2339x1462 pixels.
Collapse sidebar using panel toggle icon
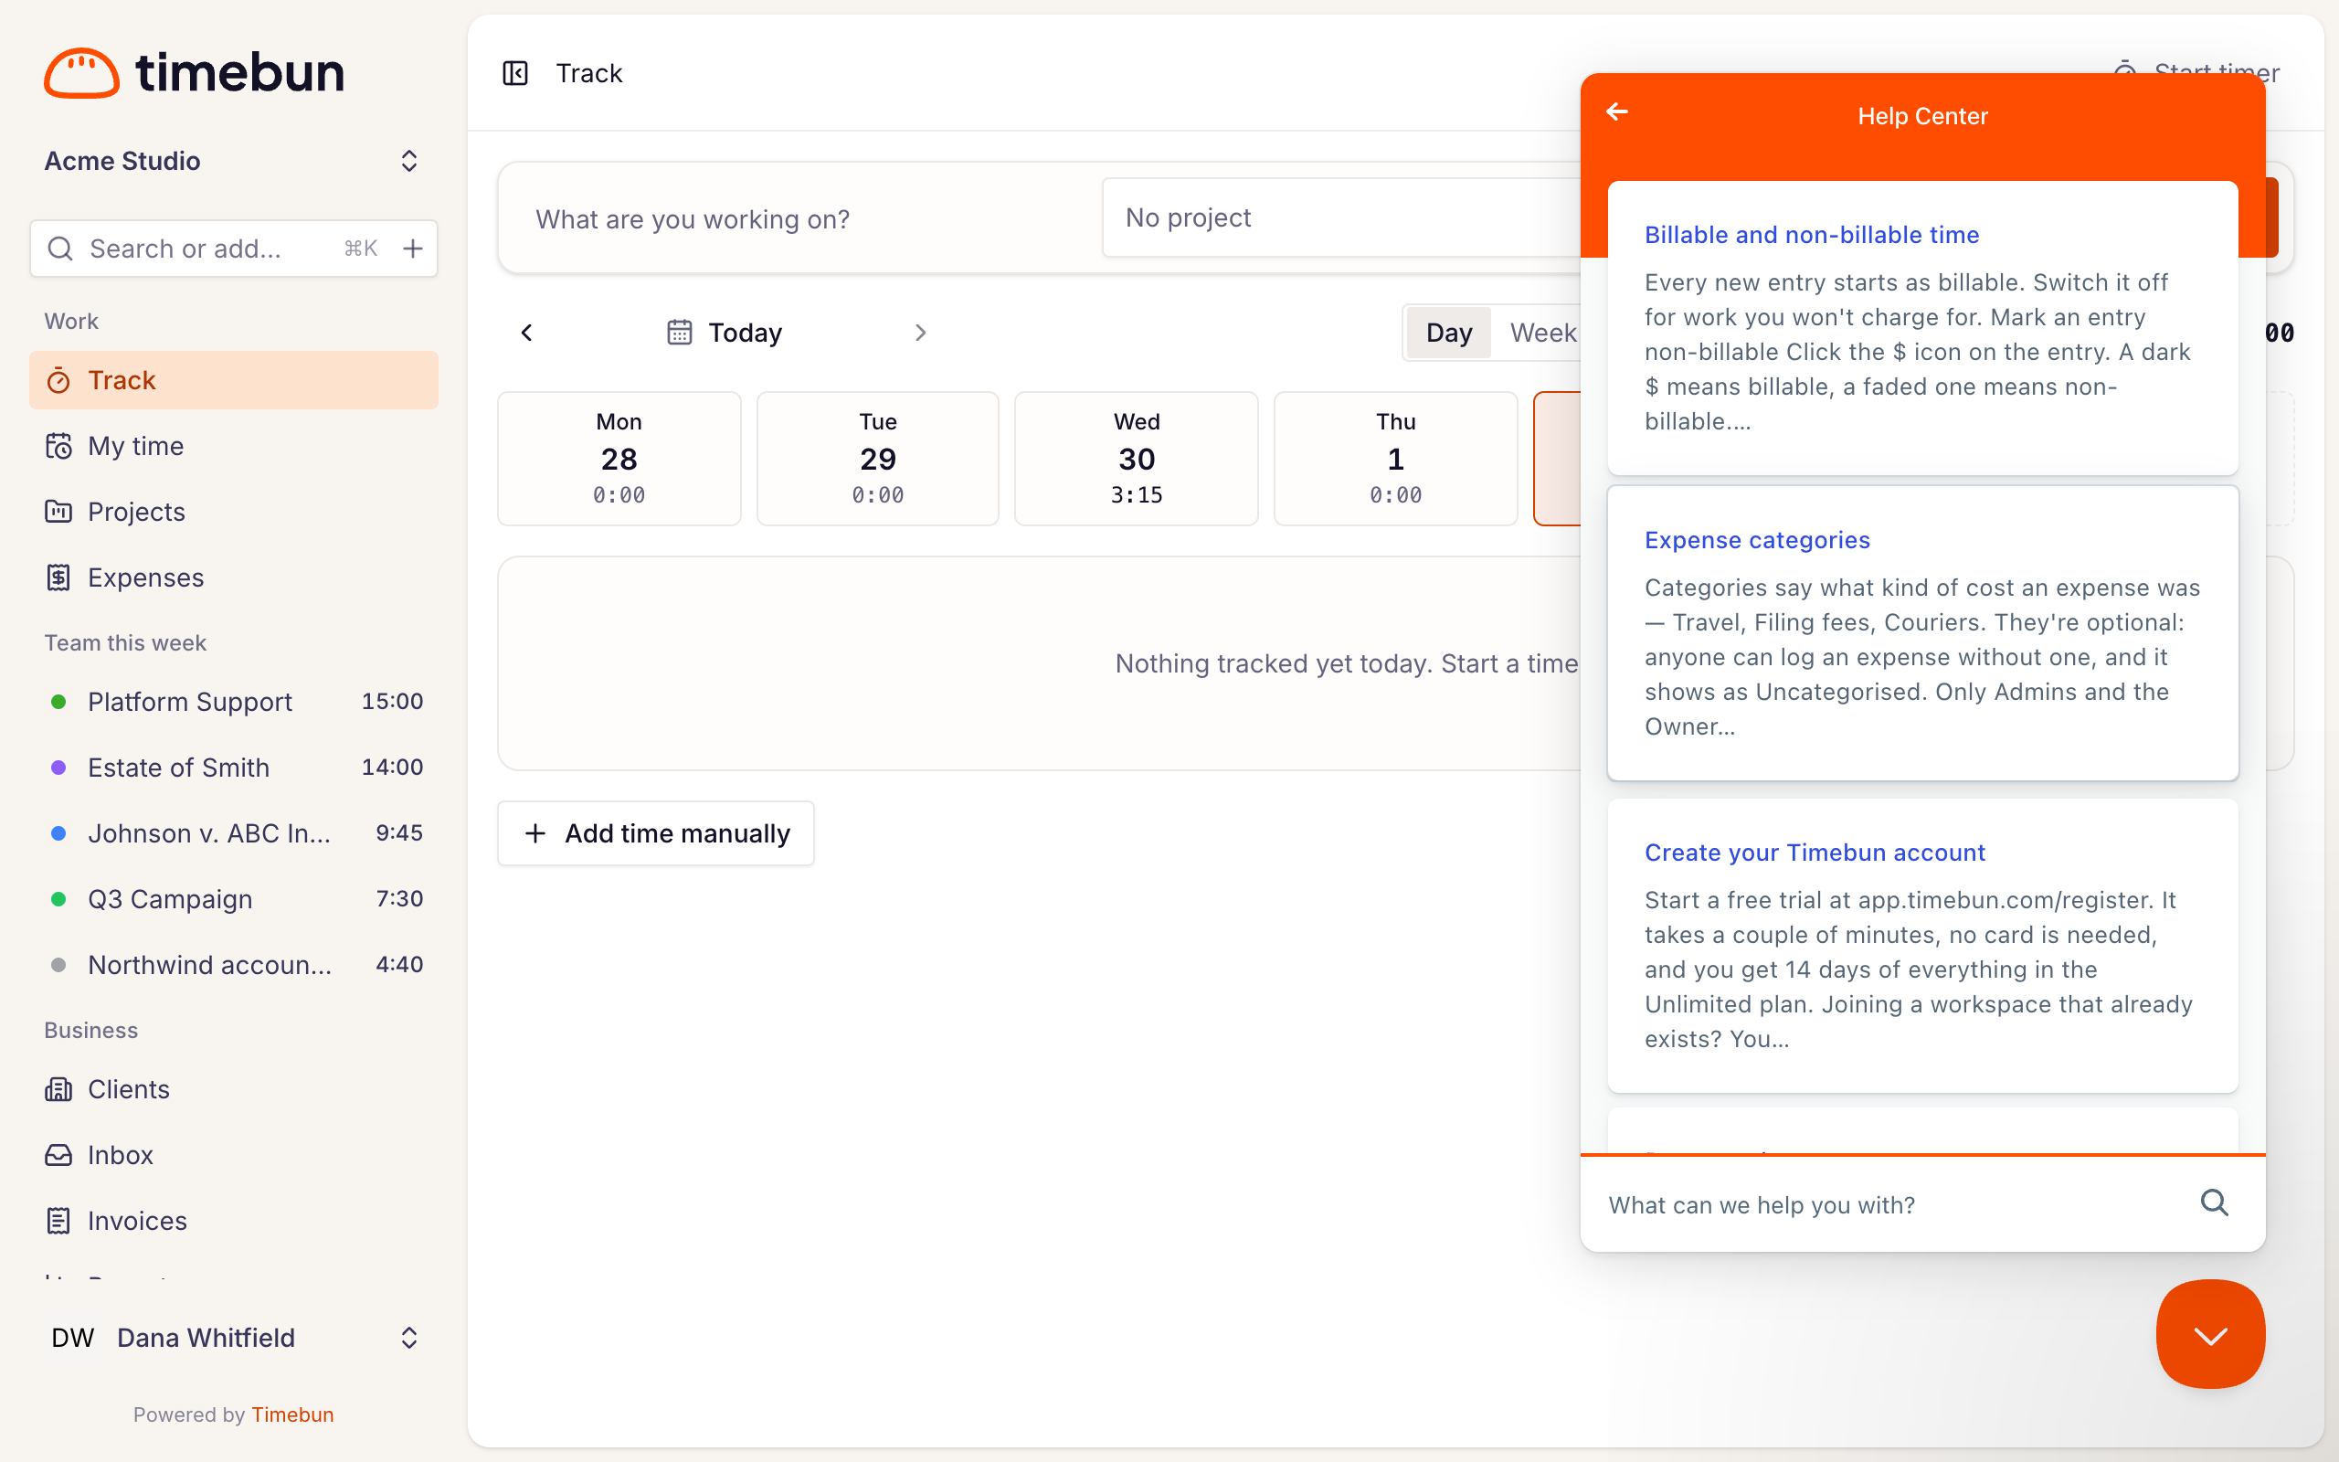[x=515, y=73]
